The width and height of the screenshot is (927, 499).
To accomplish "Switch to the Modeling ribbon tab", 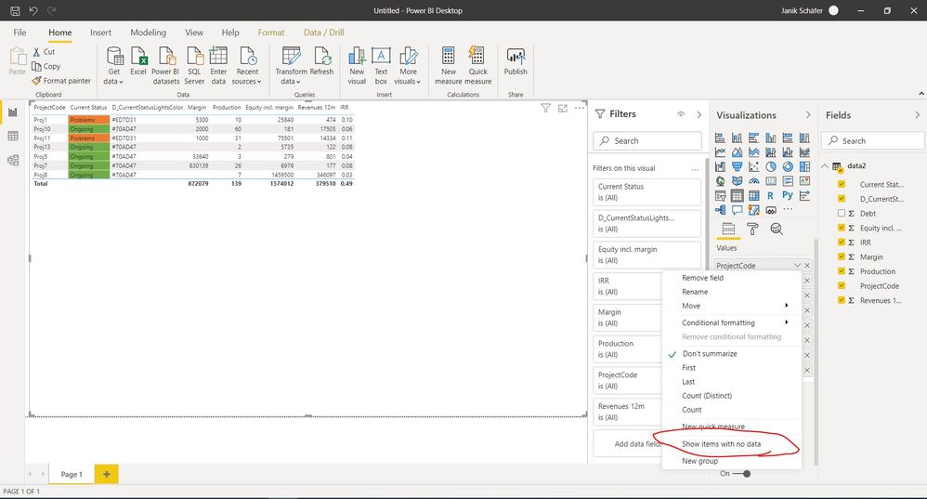I will (149, 33).
